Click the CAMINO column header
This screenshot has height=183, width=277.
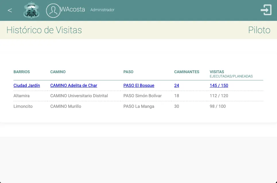point(58,72)
